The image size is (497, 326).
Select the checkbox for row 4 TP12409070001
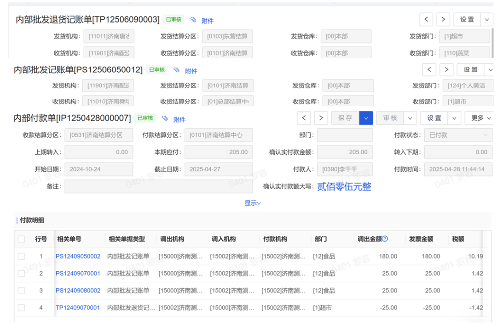click(21, 308)
